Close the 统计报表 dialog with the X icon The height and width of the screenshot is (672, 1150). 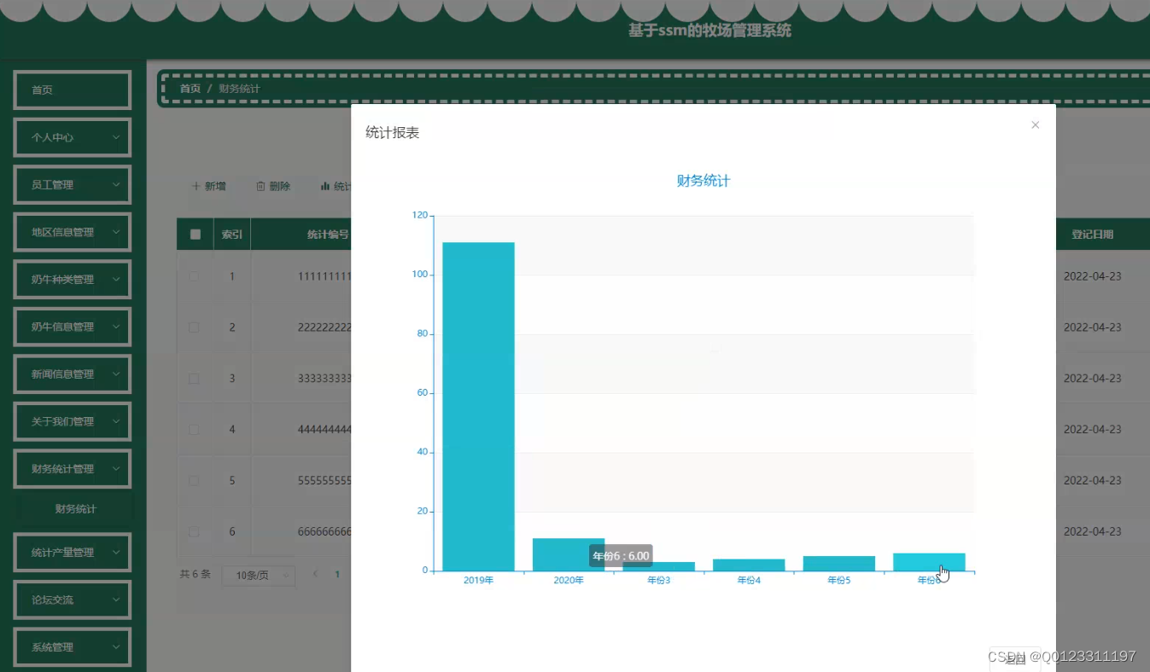tap(1035, 125)
